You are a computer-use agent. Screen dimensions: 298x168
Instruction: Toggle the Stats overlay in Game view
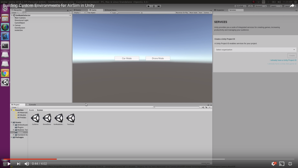200,13
